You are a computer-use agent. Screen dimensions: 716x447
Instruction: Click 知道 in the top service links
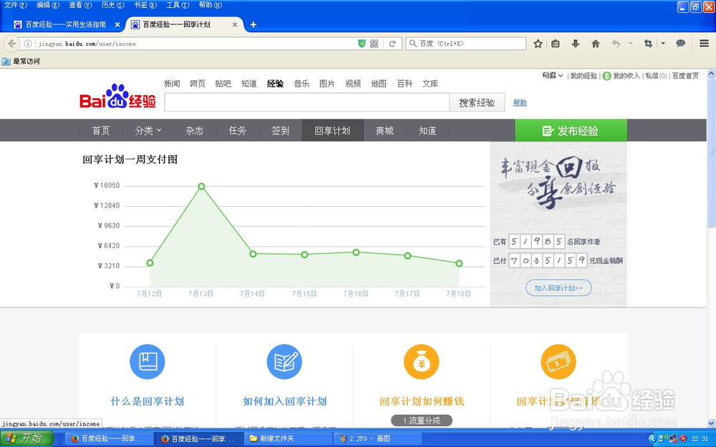tap(249, 84)
